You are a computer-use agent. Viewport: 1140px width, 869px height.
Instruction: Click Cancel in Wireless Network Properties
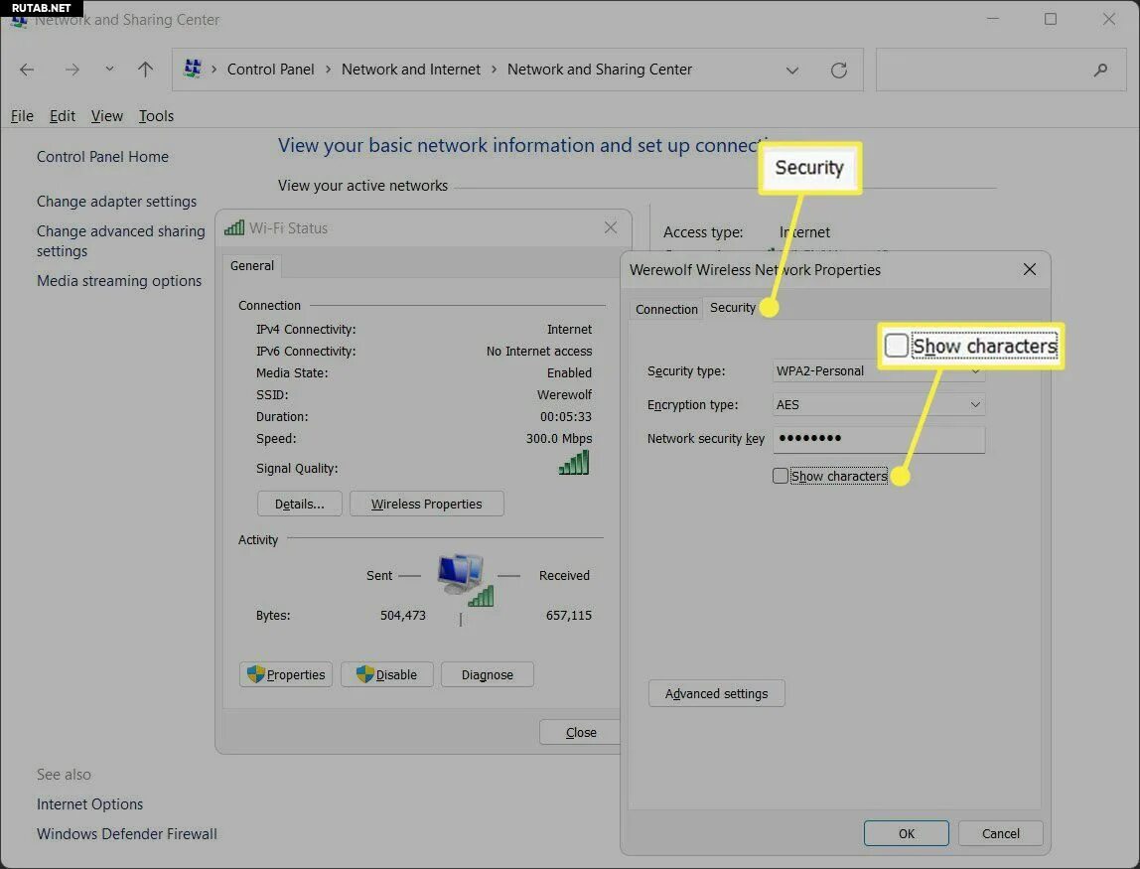tap(1000, 833)
